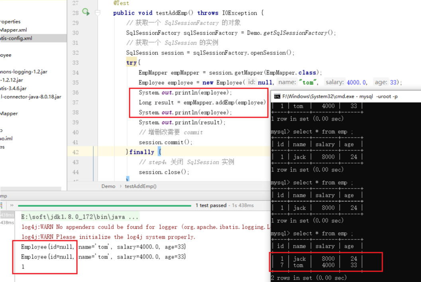The image size is (421, 282).
Task: Click Demo in editor breadcrumb
Action: 108,186
